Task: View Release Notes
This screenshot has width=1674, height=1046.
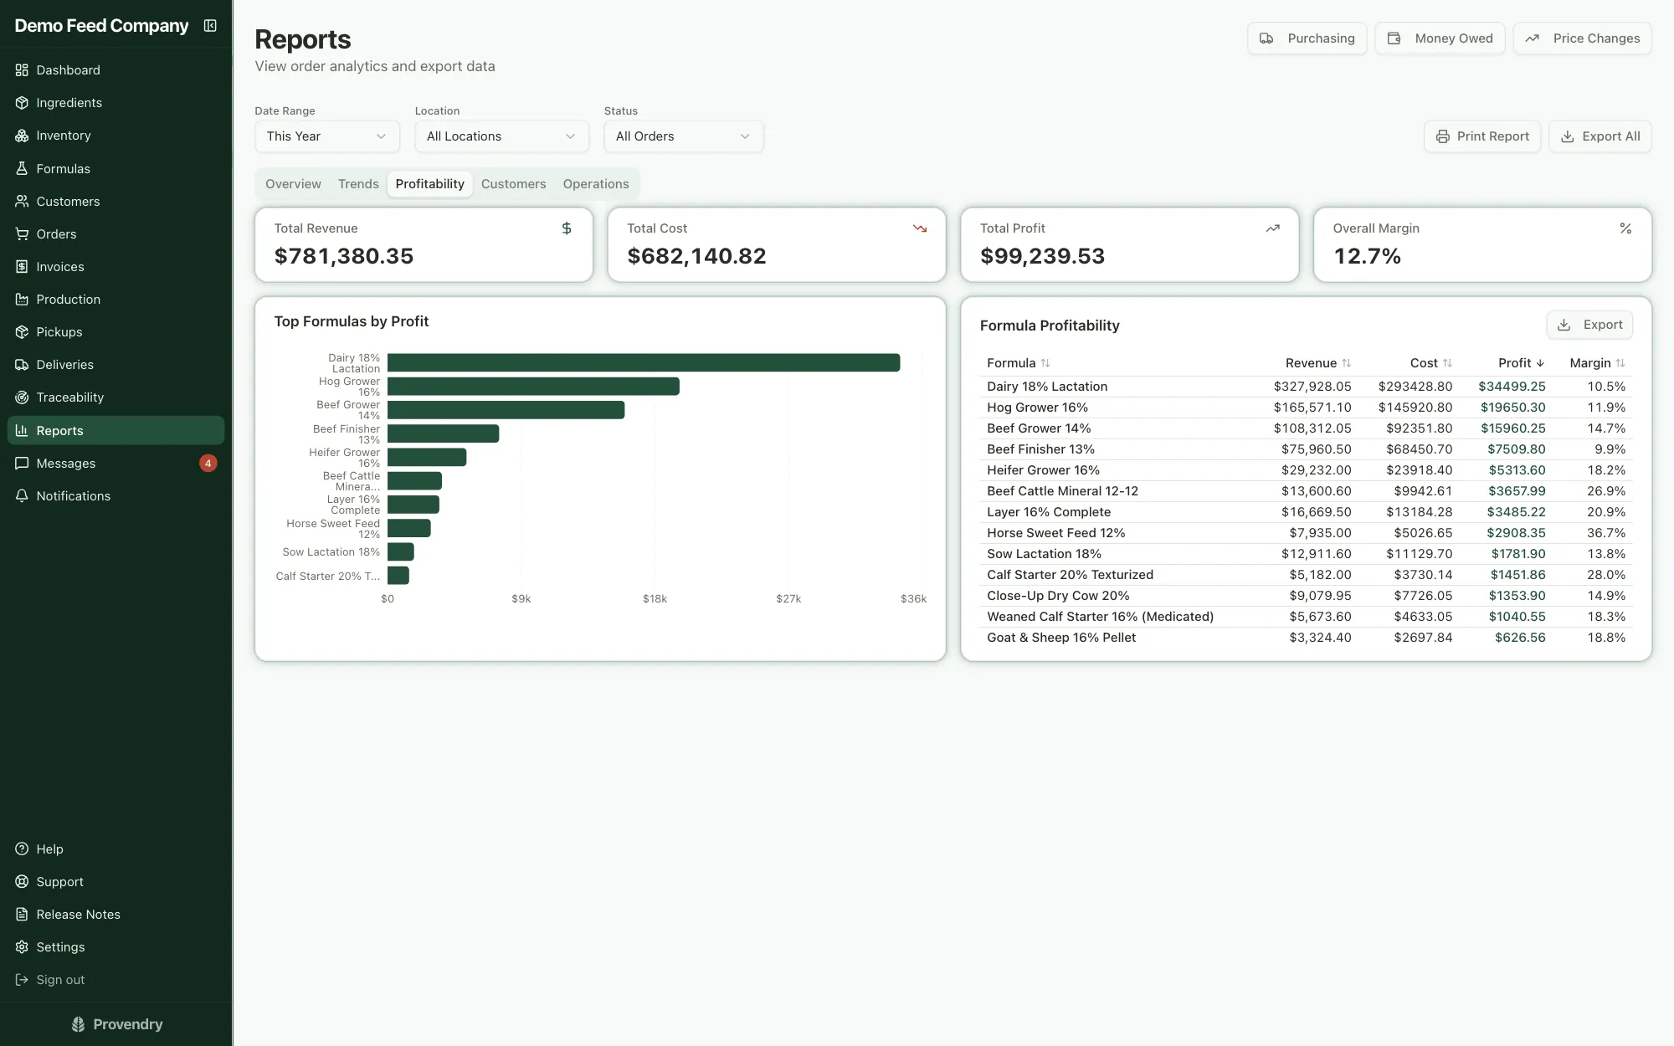Action: click(x=116, y=914)
